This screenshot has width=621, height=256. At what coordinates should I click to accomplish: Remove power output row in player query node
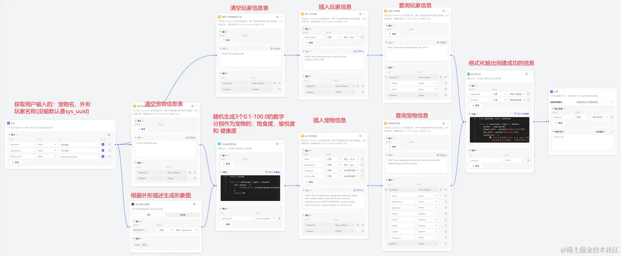[446, 83]
